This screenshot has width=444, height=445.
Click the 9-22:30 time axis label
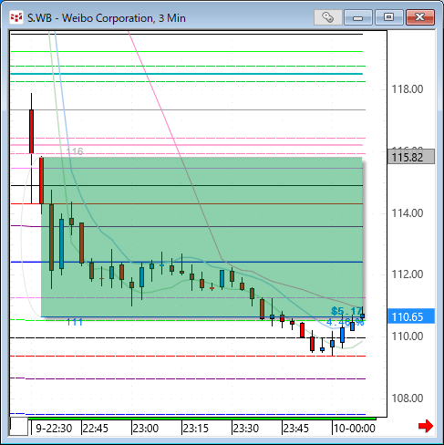coord(54,429)
